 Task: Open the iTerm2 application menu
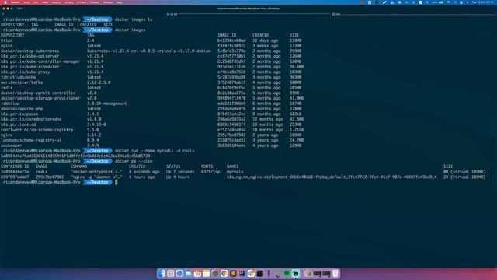[16, 2]
